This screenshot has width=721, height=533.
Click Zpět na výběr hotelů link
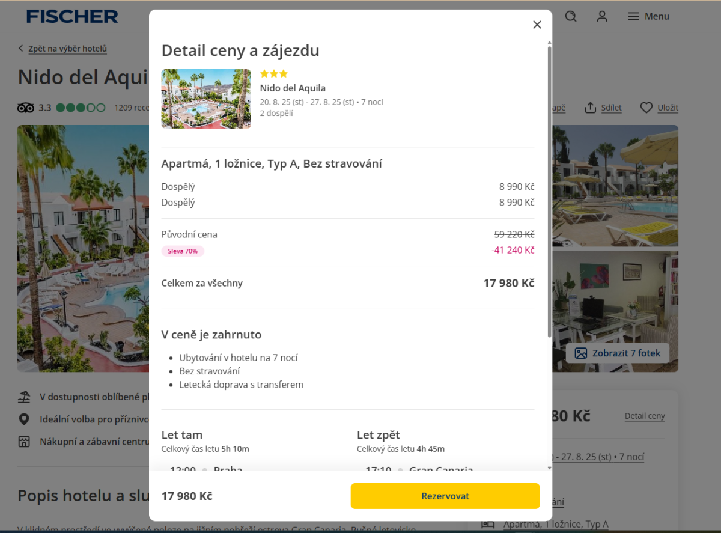67,49
